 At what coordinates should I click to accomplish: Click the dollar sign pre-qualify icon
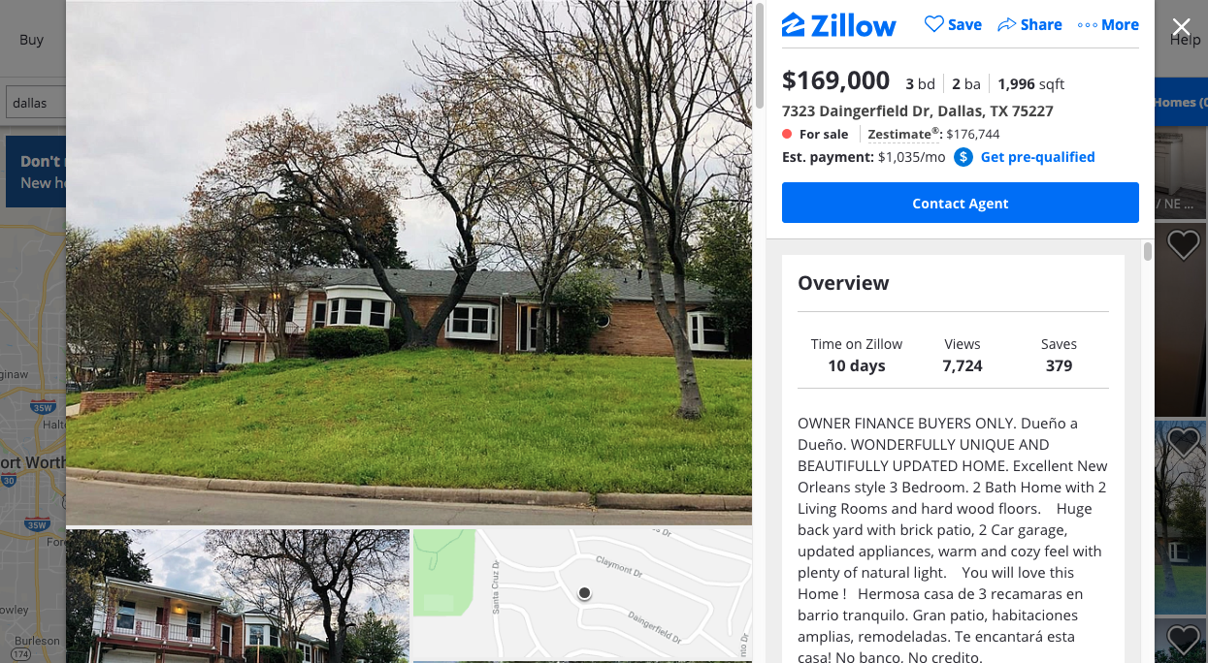[x=963, y=157]
